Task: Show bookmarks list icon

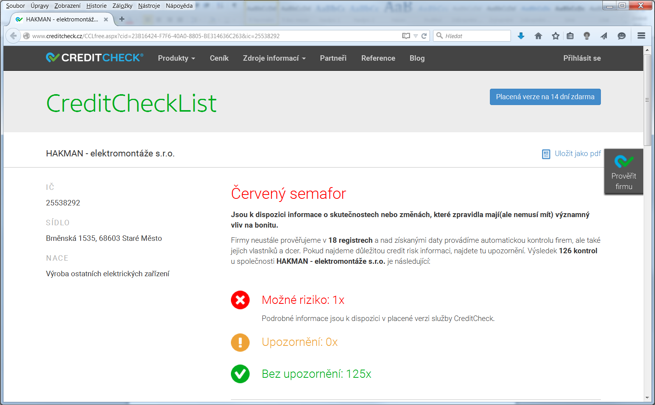Action: pos(570,36)
